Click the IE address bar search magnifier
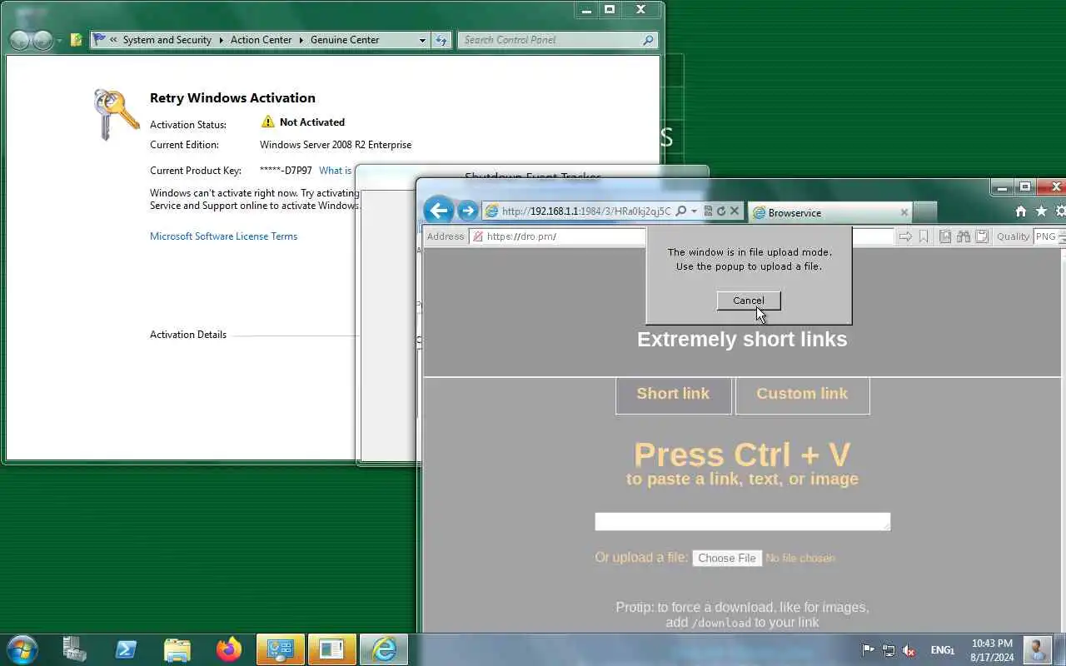The width and height of the screenshot is (1066, 666). [x=680, y=211]
